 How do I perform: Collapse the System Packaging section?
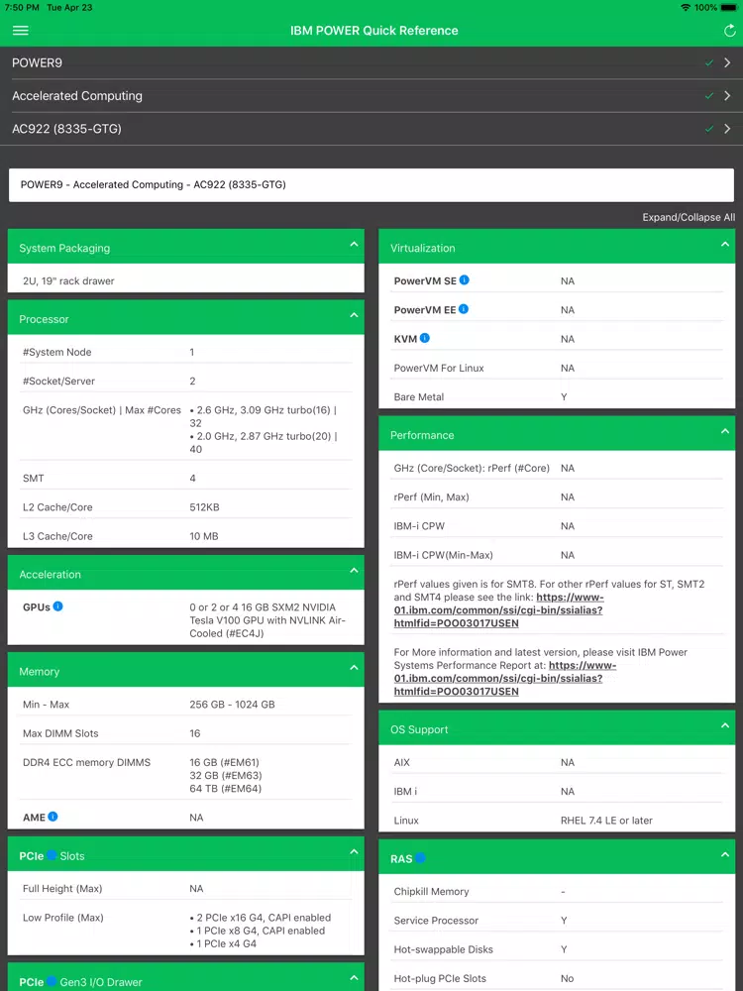click(x=354, y=245)
